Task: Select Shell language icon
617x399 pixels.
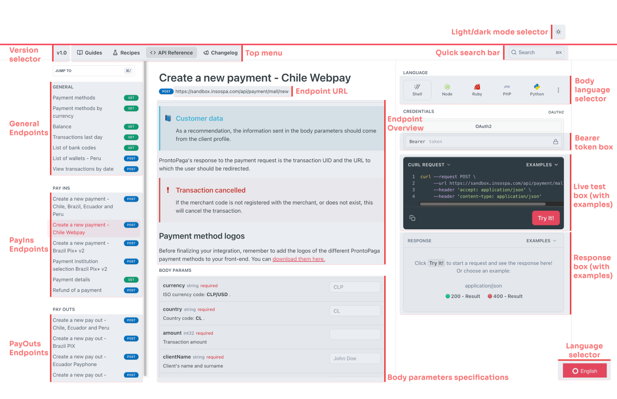Action: coord(417,90)
